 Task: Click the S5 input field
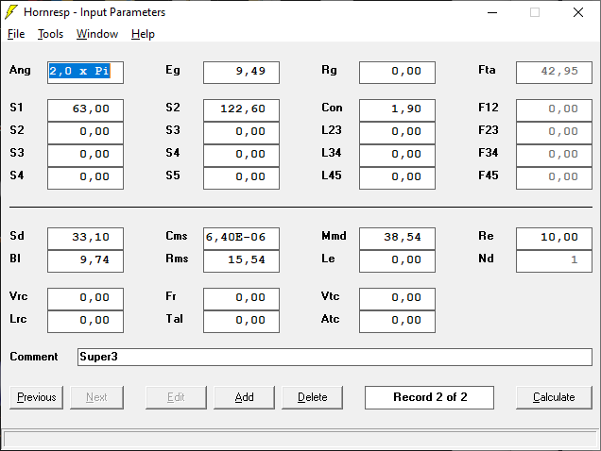click(x=242, y=178)
